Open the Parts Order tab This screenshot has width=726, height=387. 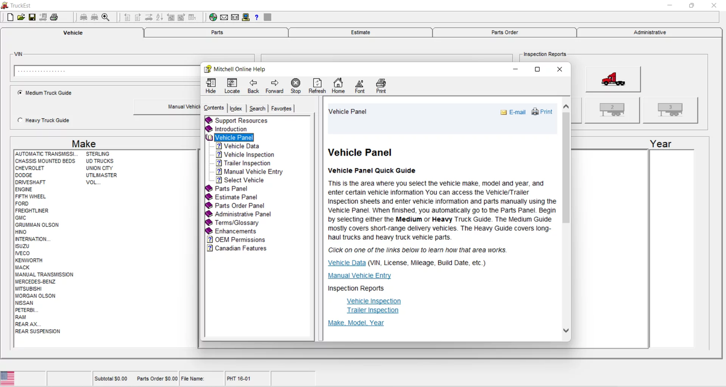(x=504, y=32)
